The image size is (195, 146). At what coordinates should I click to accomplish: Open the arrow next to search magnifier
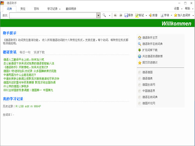coord(110,16)
